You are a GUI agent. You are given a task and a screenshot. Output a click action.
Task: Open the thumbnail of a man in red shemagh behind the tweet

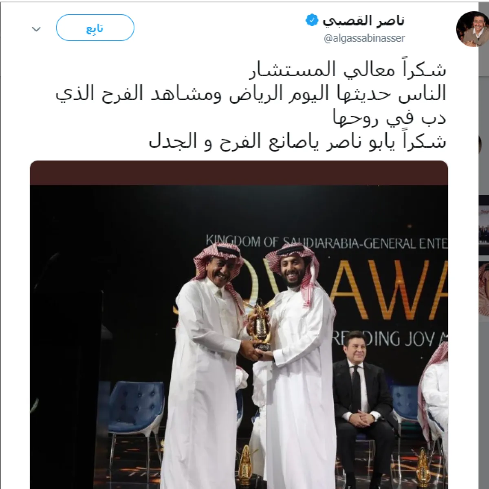click(x=484, y=289)
